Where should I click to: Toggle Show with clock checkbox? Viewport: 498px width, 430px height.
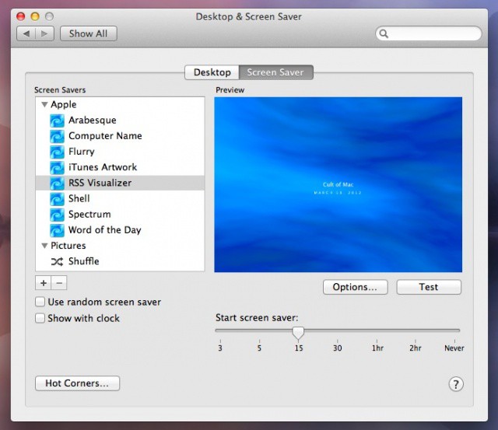coord(40,318)
